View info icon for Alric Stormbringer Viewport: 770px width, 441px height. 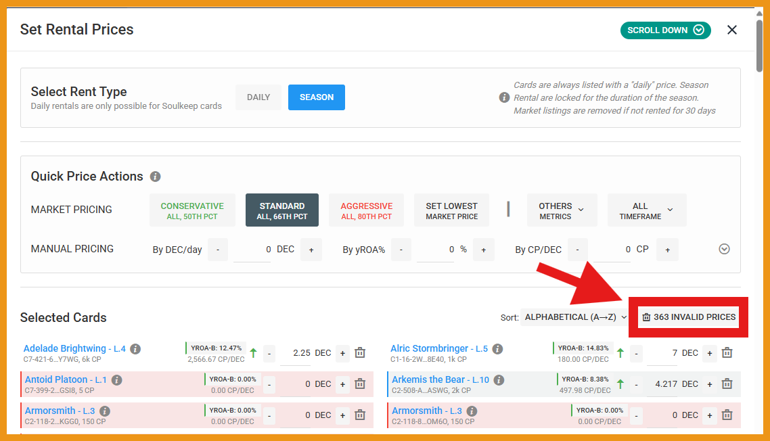[x=497, y=349]
